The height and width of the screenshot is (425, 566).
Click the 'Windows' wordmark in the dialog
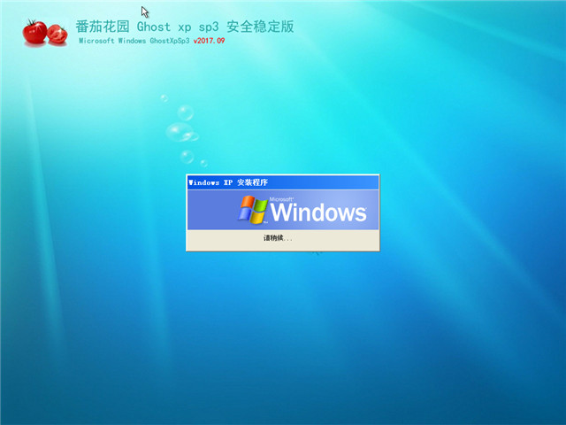[x=318, y=212]
